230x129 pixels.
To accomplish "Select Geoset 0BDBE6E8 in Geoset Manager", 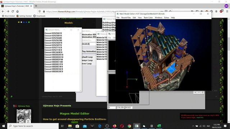I will click(x=54, y=69).
